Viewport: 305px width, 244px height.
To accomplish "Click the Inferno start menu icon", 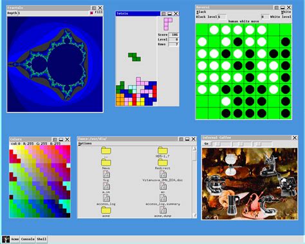I will click(x=6, y=239).
